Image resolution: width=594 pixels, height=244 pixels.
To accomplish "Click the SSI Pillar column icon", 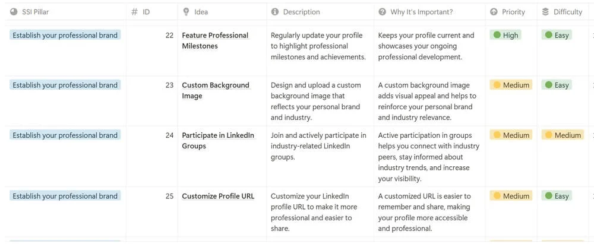I will coord(14,12).
